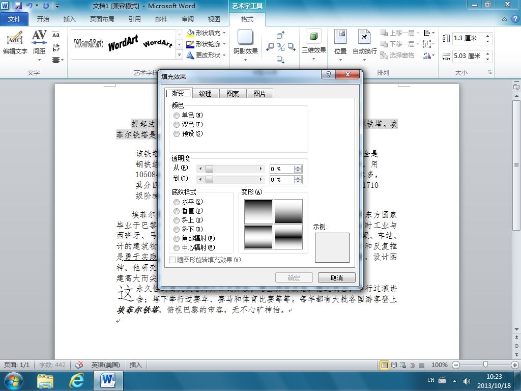Screen dimensions: 521x391
Task: Click the Send Backward (下移一层) button
Action: pyautogui.click(x=397, y=44)
